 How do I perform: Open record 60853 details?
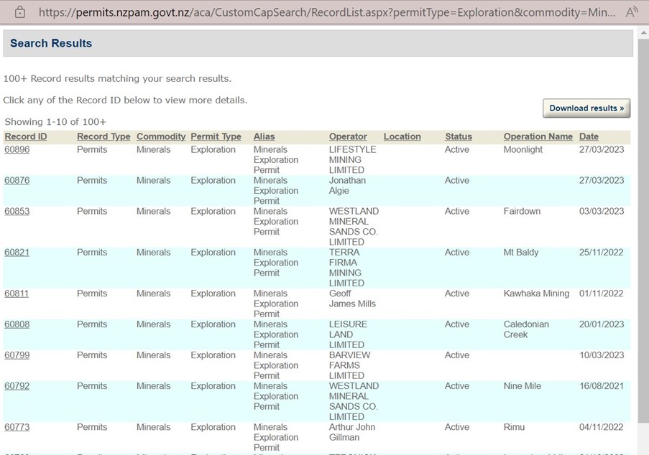click(17, 211)
